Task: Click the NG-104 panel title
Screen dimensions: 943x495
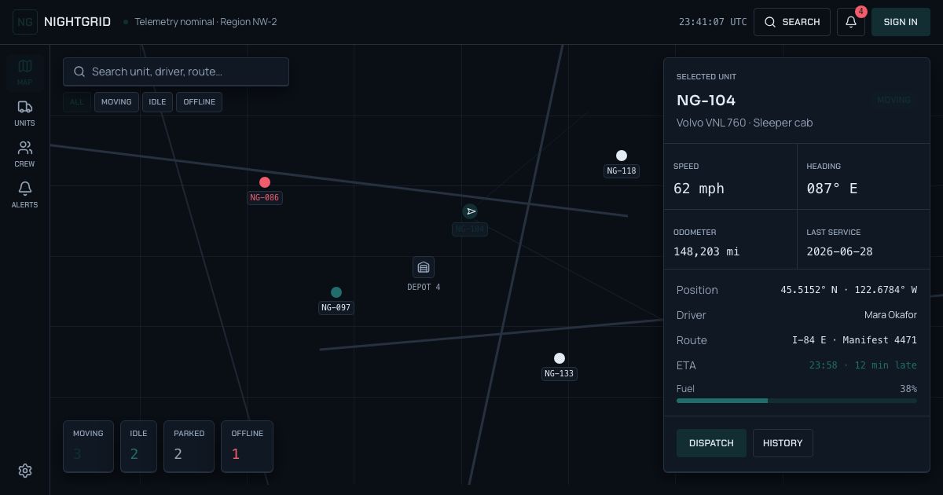Action: point(706,100)
